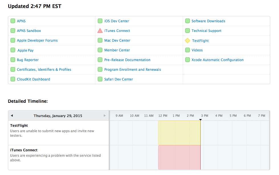Click the green status icon beside APNS Sandbox

click(13, 31)
